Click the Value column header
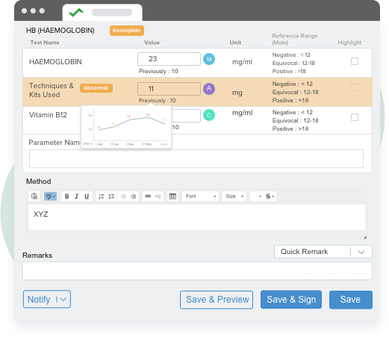This screenshot has height=337, width=389. coord(152,43)
